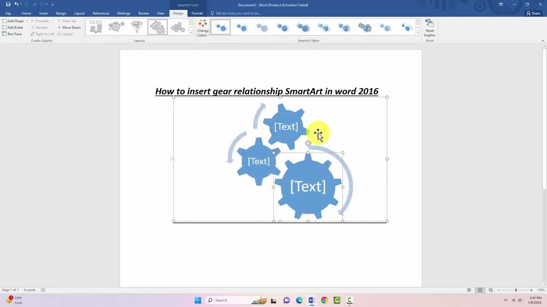Click the Tell me what you want to do box
Screen dimensions: 547x307
pyautogui.click(x=238, y=13)
